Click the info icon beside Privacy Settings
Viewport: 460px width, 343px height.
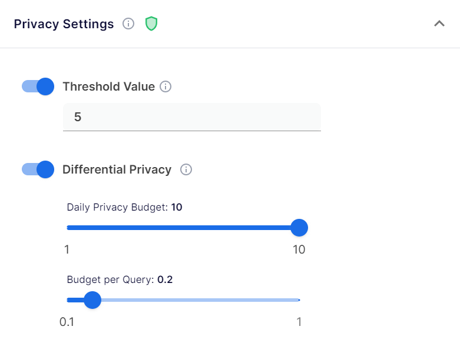click(128, 24)
